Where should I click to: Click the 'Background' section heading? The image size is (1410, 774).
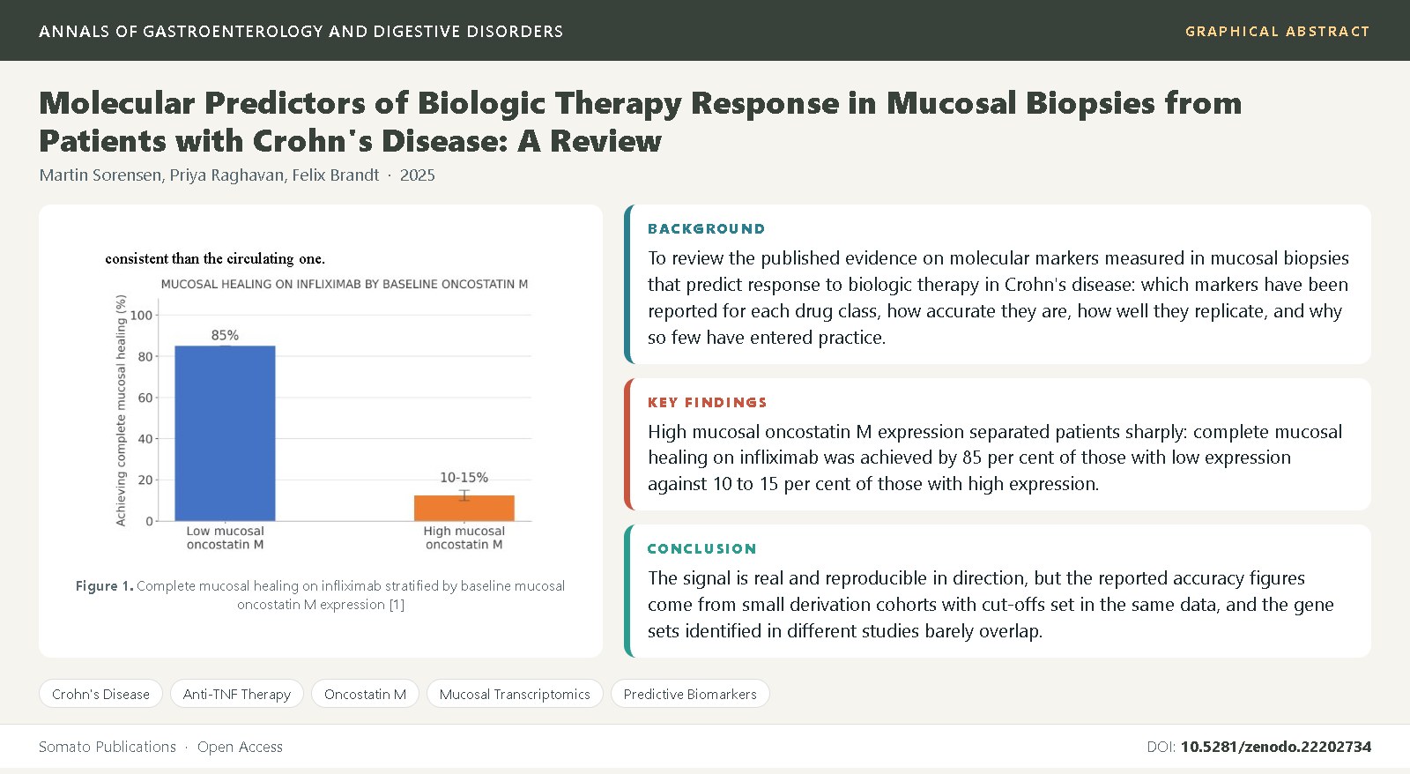707,229
